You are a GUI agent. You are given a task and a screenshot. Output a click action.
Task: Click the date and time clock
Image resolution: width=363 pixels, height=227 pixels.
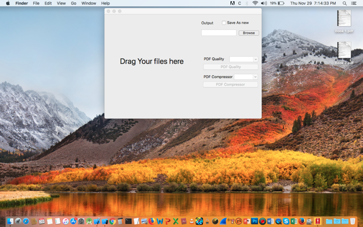point(313,3)
